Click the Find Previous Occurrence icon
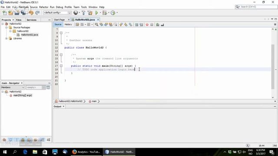 (101, 25)
